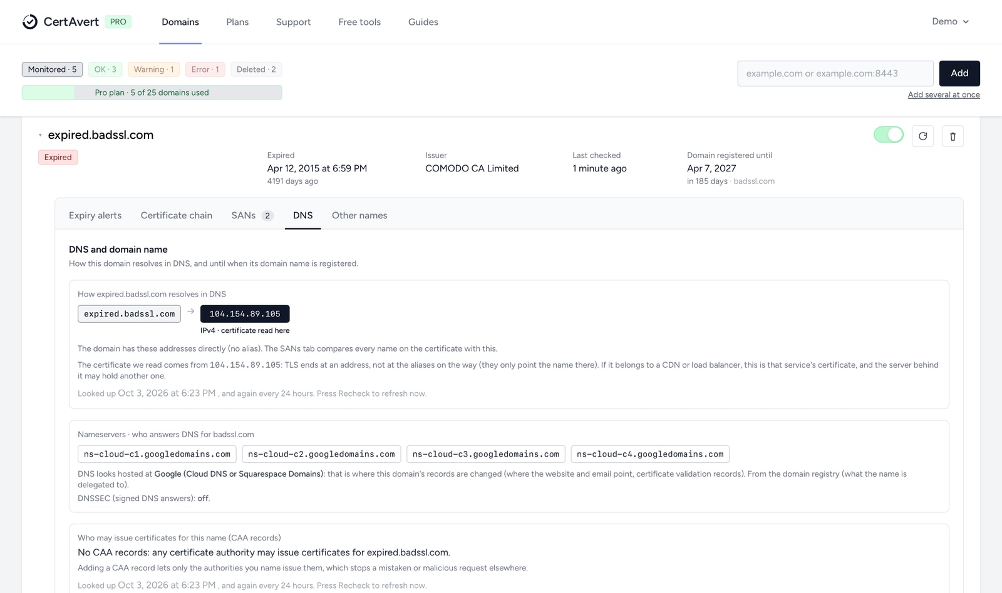The height and width of the screenshot is (593, 1002).
Task: Delete expired.badssl.com using the trash icon
Action: click(x=953, y=136)
